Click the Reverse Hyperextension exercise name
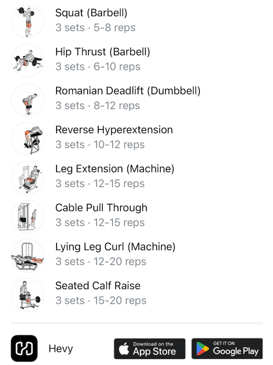Screen dimensions: 273x365 coord(114,130)
